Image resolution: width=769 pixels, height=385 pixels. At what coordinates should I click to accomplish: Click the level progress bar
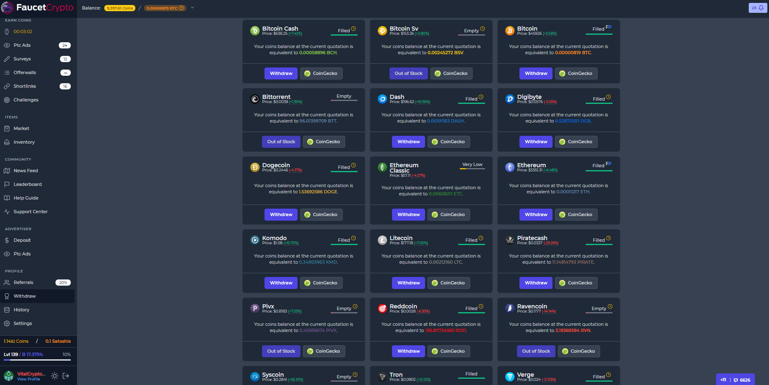click(37, 360)
